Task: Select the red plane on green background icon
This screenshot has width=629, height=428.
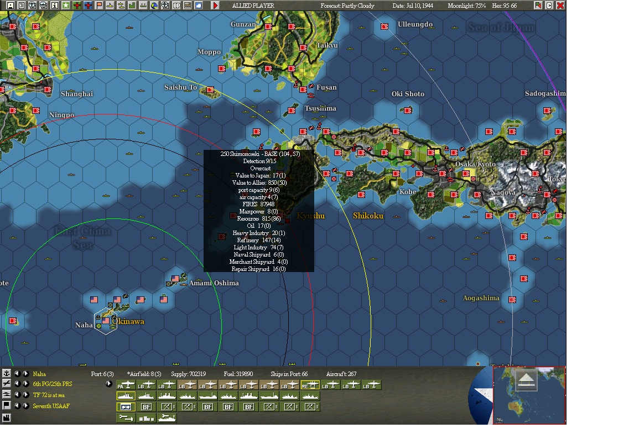Action: [x=77, y=6]
